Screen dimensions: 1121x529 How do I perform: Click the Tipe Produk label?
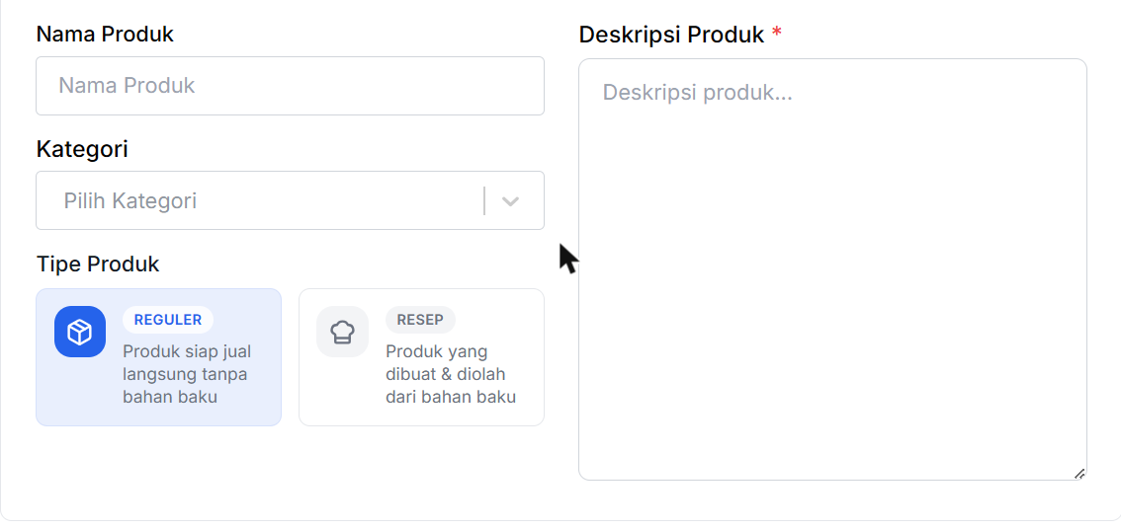coord(98,264)
